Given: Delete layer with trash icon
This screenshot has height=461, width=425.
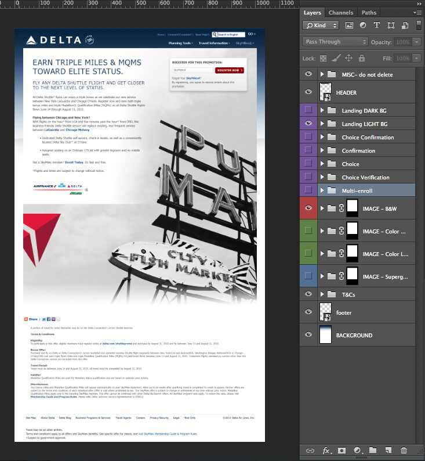Looking at the screenshot, I should [404, 450].
